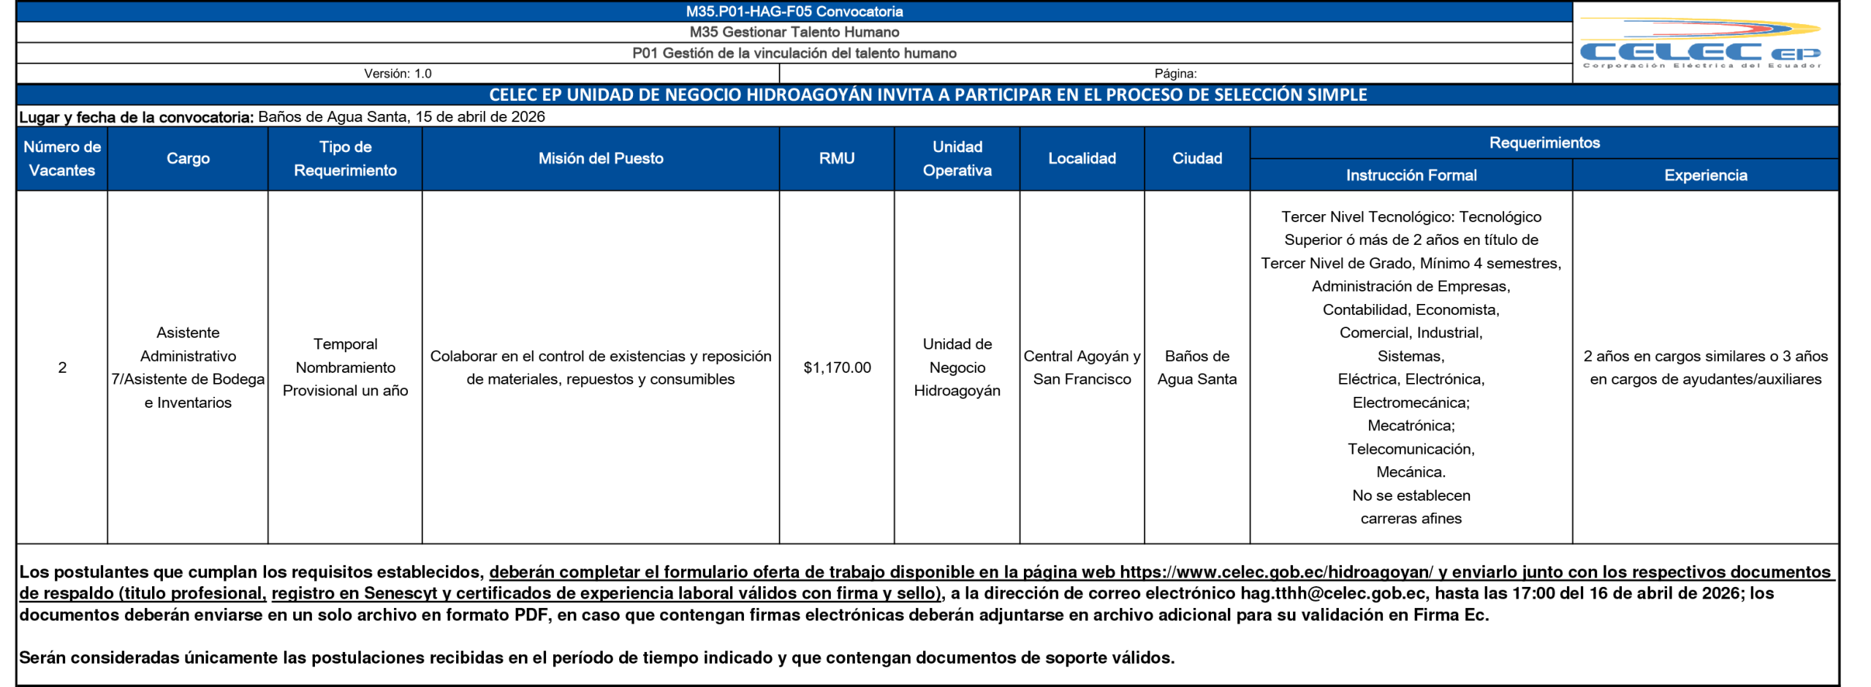Select the 'Unidad Operativa' header cell
The height and width of the screenshot is (687, 1871).
[956, 159]
